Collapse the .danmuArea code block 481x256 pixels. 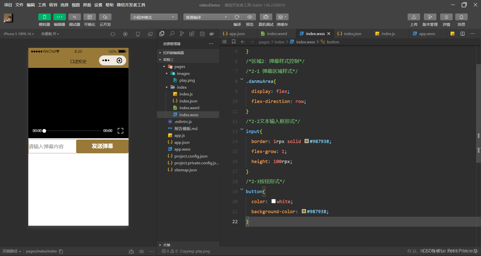242,79
